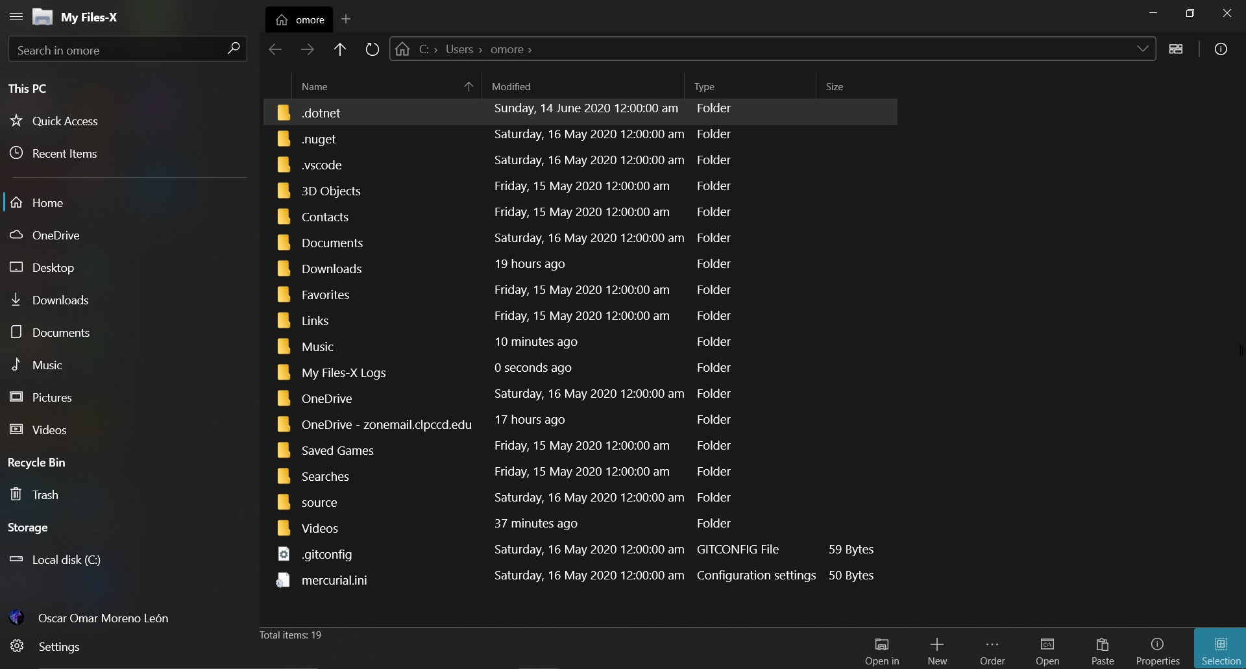This screenshot has height=669, width=1246.
Task: Open Properties from the bottom toolbar
Action: point(1158,649)
